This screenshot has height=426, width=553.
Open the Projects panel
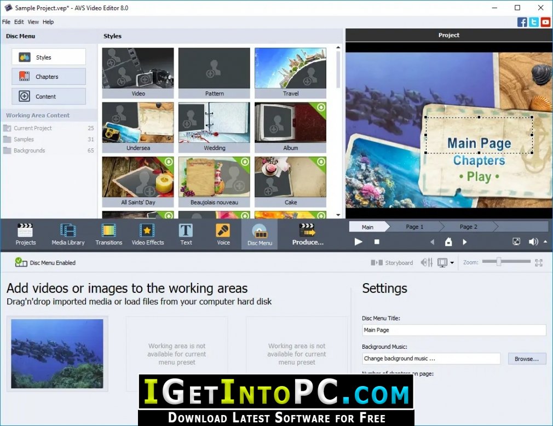pyautogui.click(x=25, y=234)
